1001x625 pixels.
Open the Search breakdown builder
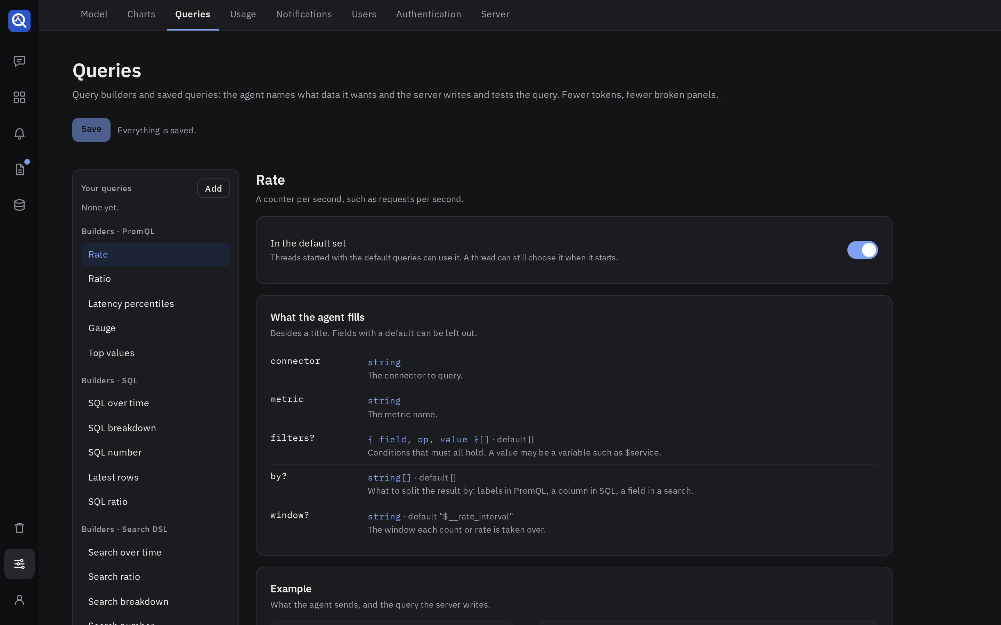[x=155, y=601]
